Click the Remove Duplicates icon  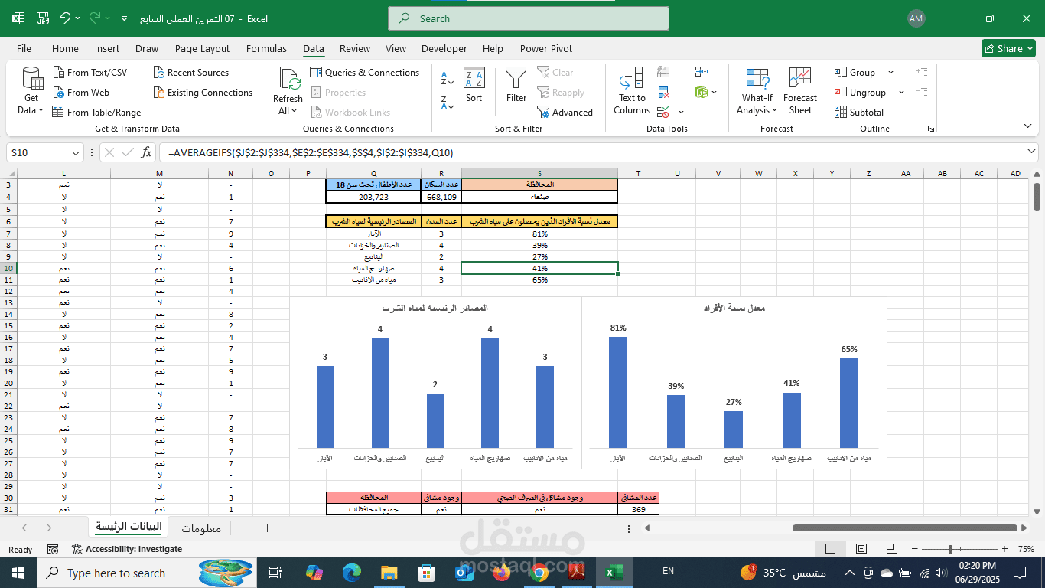663,93
